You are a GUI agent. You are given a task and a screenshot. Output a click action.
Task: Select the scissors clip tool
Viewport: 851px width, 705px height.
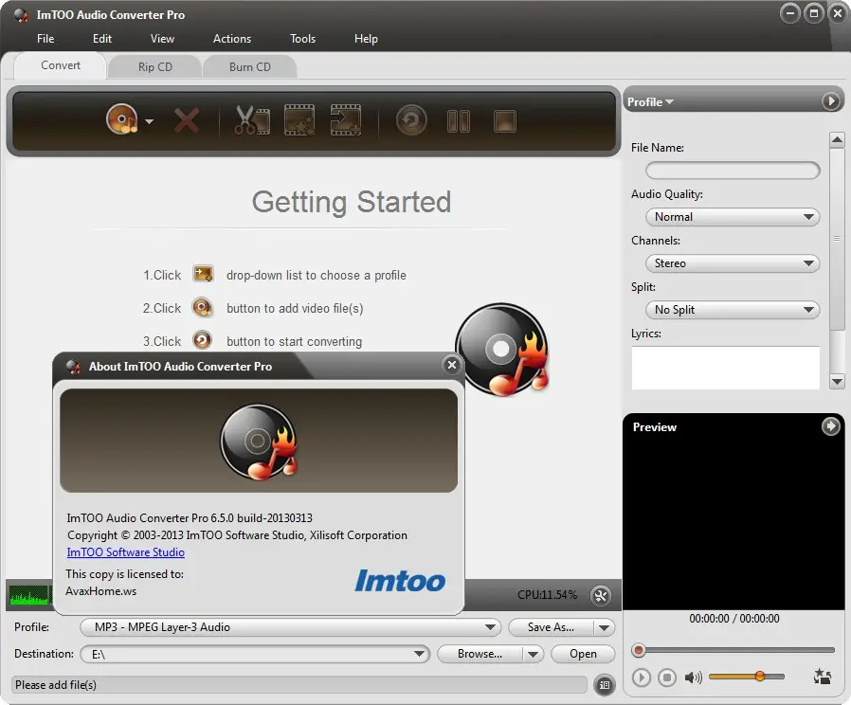click(x=250, y=120)
